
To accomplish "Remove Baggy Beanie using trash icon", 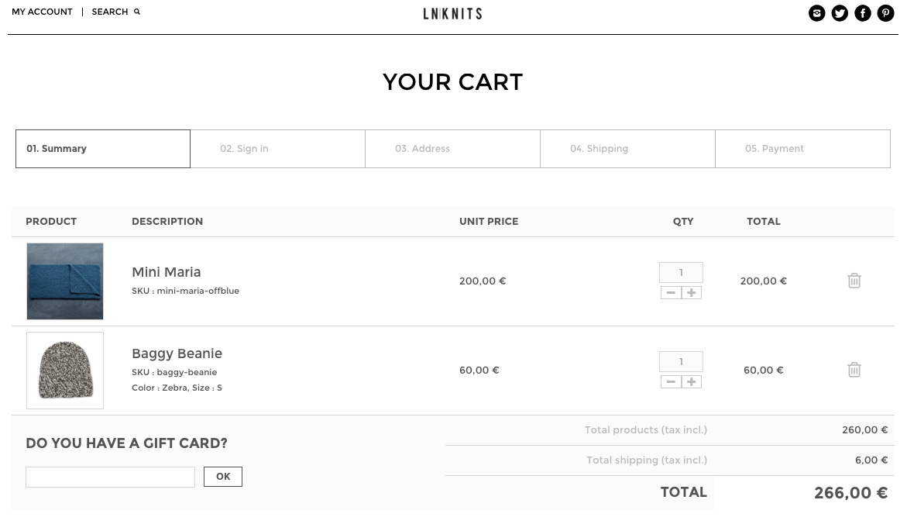I will [854, 370].
